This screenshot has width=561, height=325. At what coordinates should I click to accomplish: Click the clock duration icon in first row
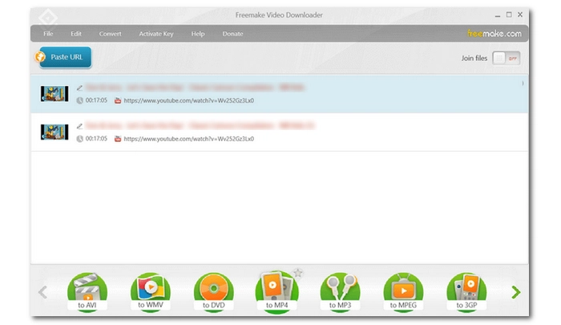pyautogui.click(x=80, y=100)
